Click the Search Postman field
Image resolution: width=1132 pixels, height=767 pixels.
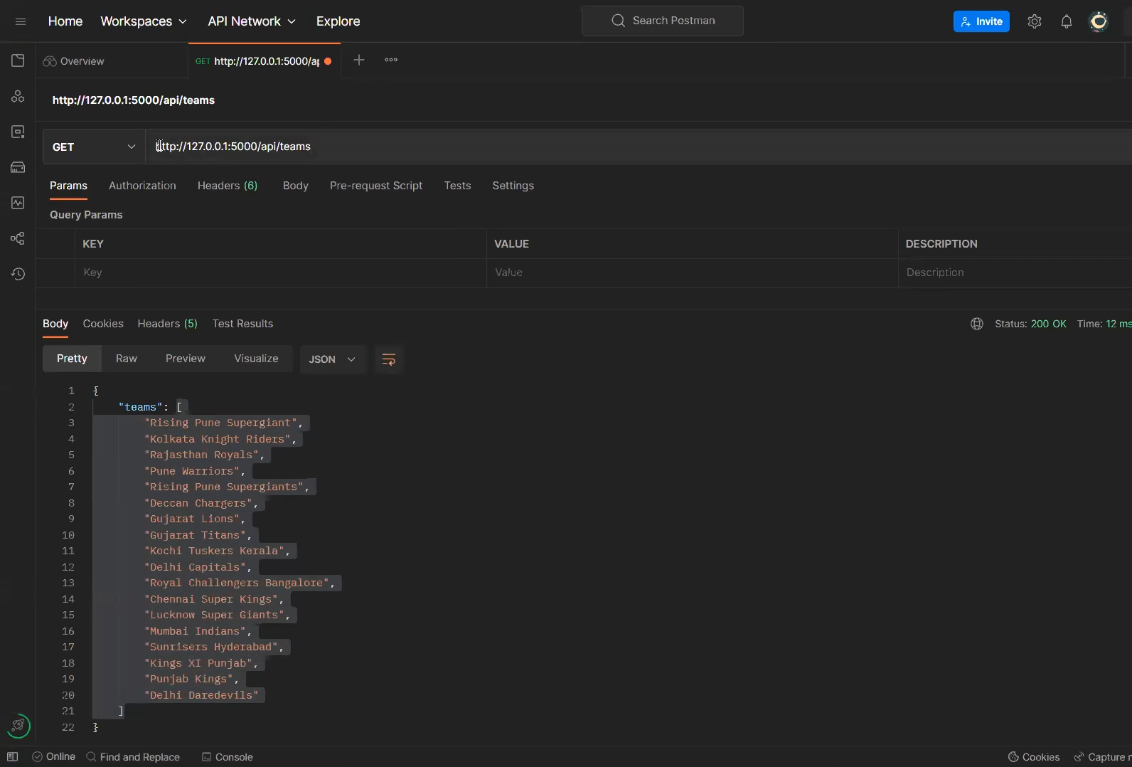point(663,21)
